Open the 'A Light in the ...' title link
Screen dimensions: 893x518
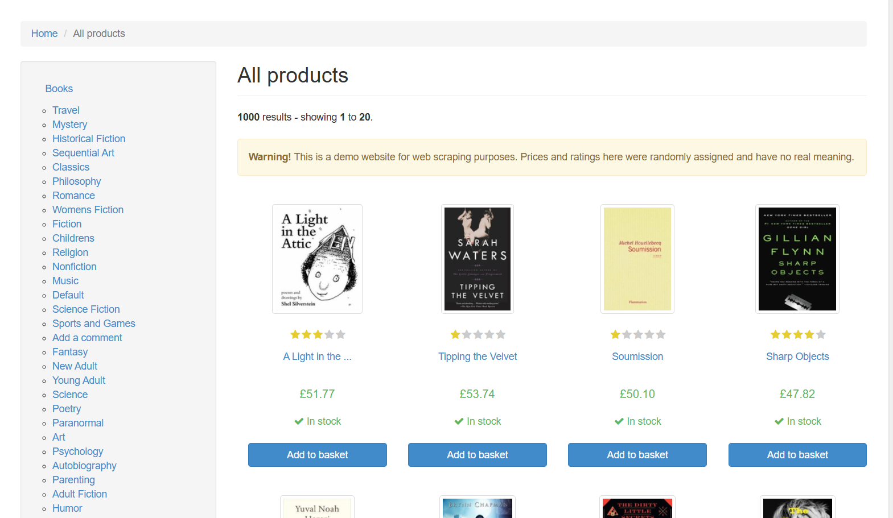[318, 357]
